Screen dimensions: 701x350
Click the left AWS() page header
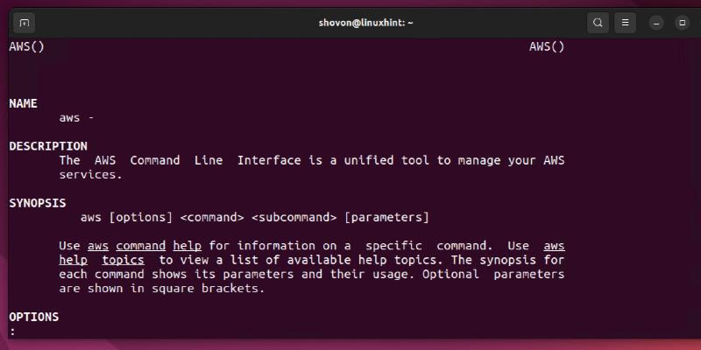pos(26,46)
